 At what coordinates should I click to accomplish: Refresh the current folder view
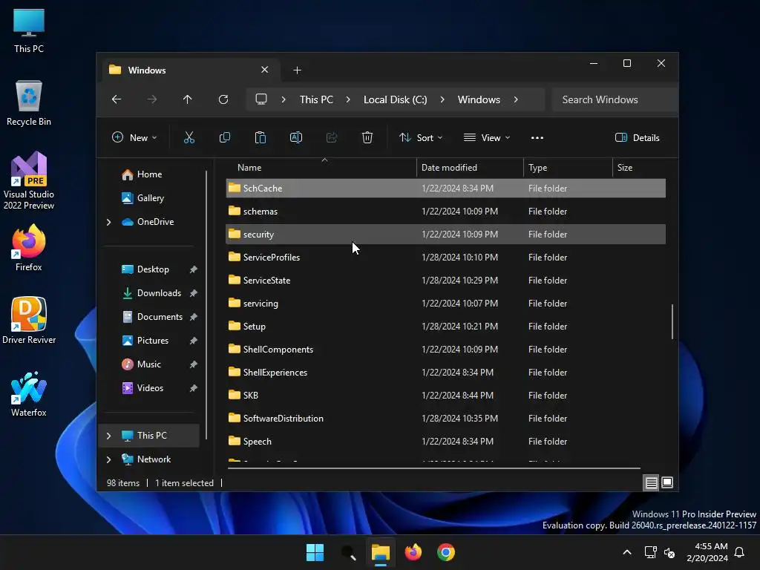tap(223, 99)
